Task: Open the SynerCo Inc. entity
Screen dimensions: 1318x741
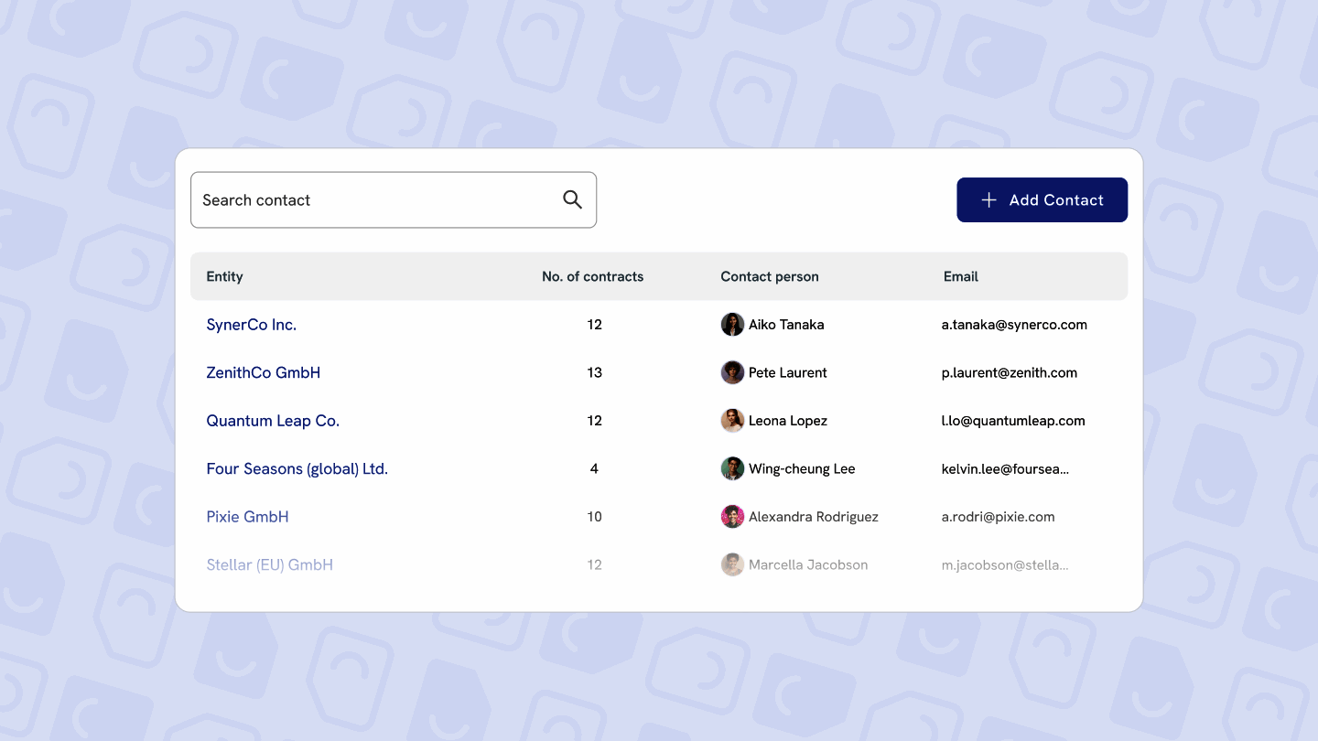Action: point(251,324)
